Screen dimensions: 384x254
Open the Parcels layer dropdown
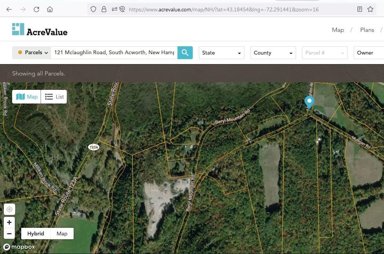pyautogui.click(x=32, y=53)
